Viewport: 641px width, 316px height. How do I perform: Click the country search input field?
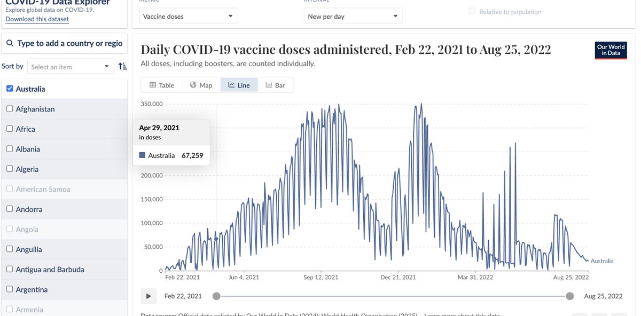pyautogui.click(x=64, y=43)
